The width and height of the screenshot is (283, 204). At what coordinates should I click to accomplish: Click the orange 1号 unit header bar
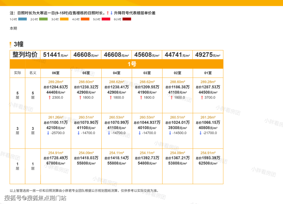click(x=132, y=64)
